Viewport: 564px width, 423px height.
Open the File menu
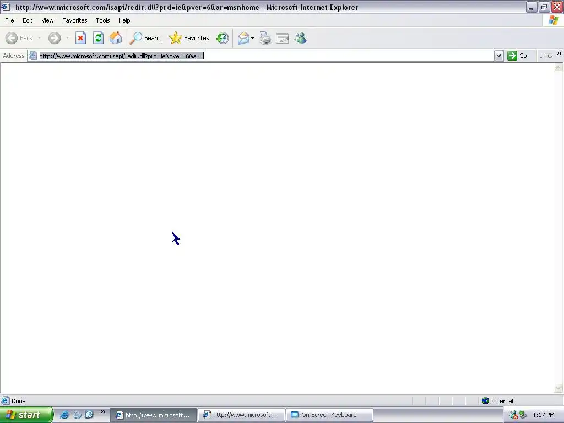click(9, 20)
